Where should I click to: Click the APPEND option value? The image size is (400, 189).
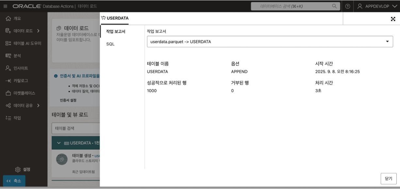coord(239,72)
